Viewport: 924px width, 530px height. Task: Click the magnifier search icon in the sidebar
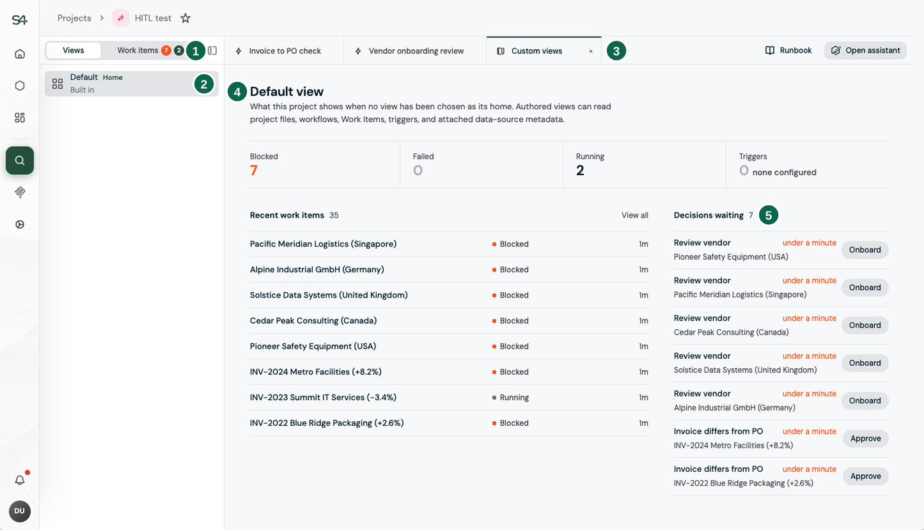click(x=20, y=160)
